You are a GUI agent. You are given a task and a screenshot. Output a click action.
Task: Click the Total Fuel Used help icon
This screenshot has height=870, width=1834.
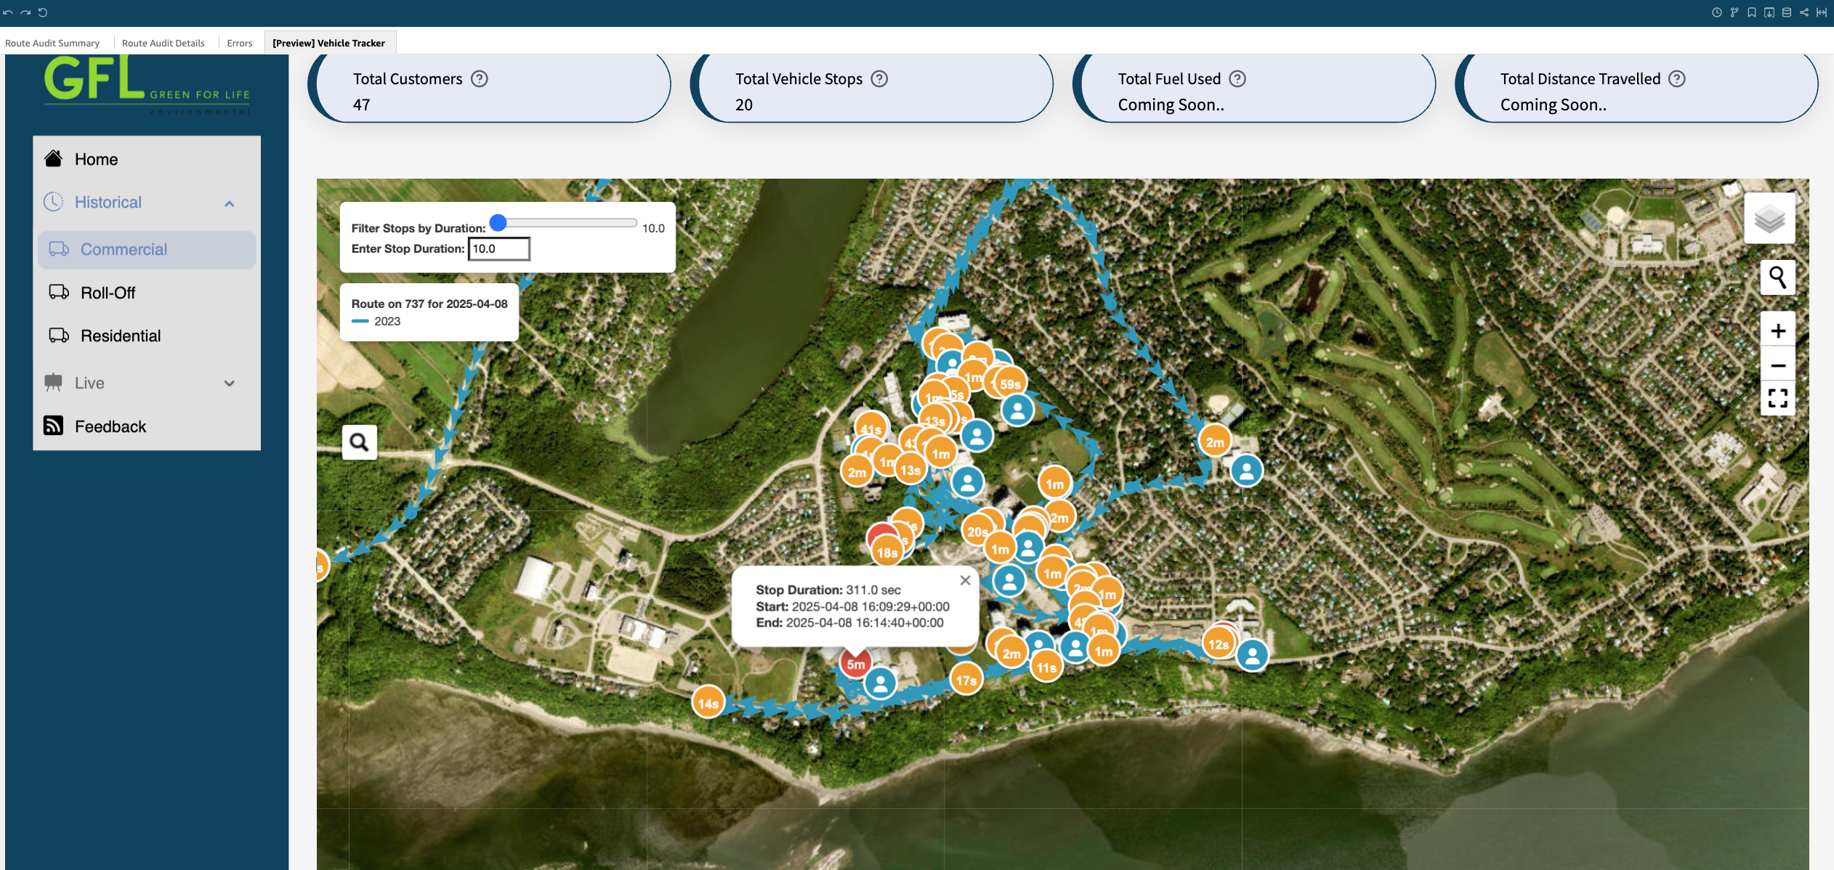point(1237,78)
